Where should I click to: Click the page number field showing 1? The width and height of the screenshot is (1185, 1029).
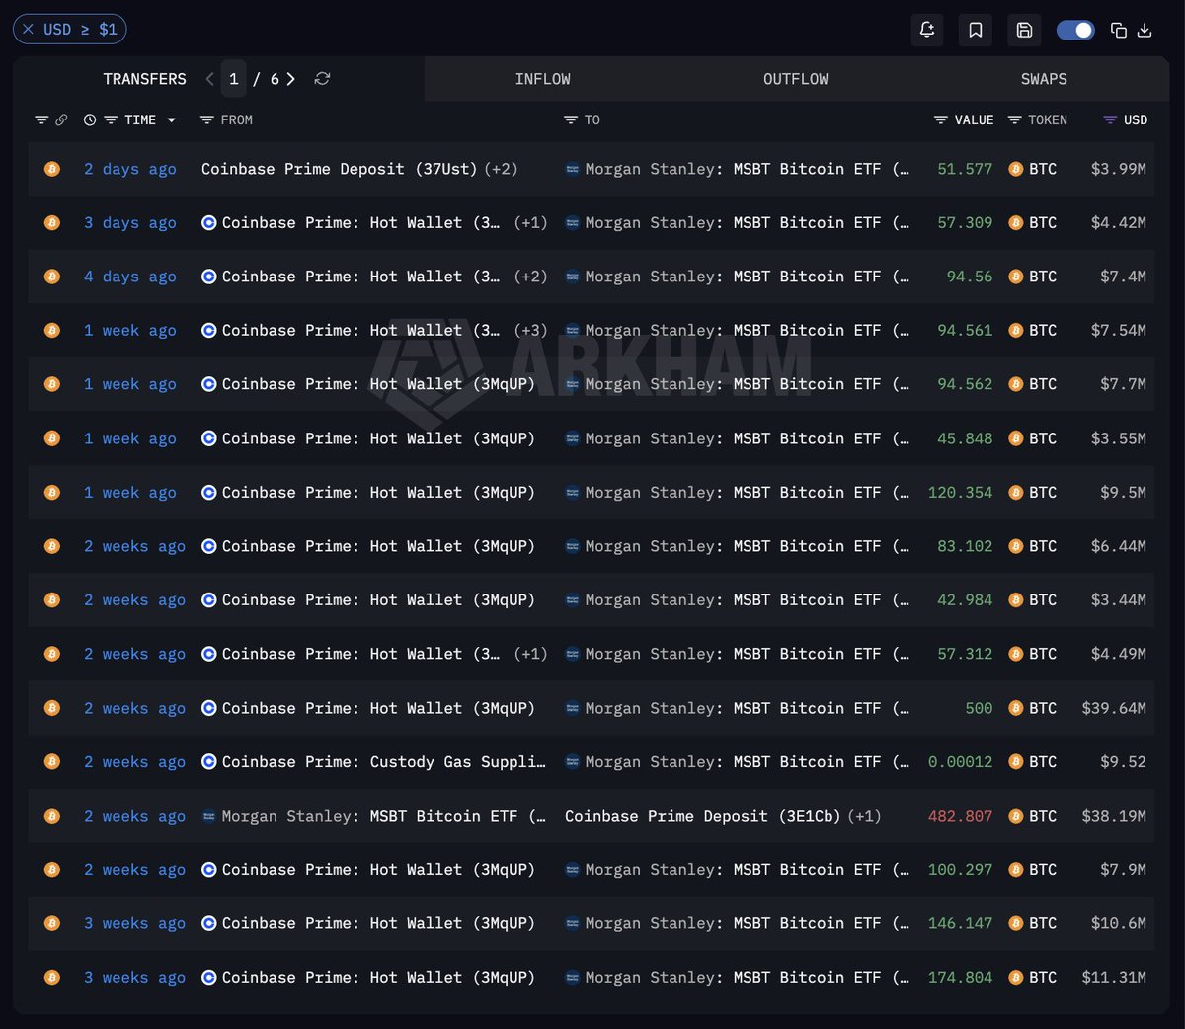[234, 79]
